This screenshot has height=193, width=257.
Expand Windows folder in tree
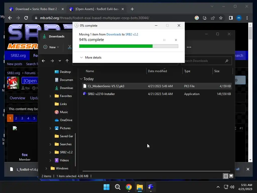point(46,168)
